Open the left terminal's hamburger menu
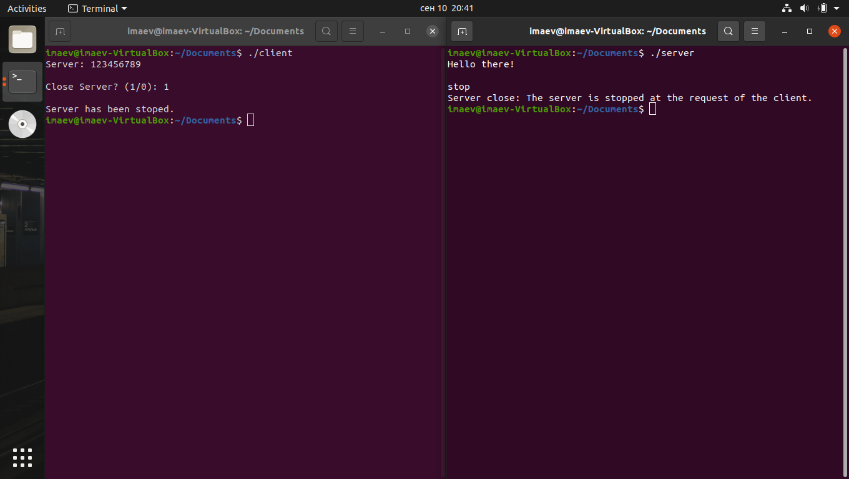 point(352,31)
